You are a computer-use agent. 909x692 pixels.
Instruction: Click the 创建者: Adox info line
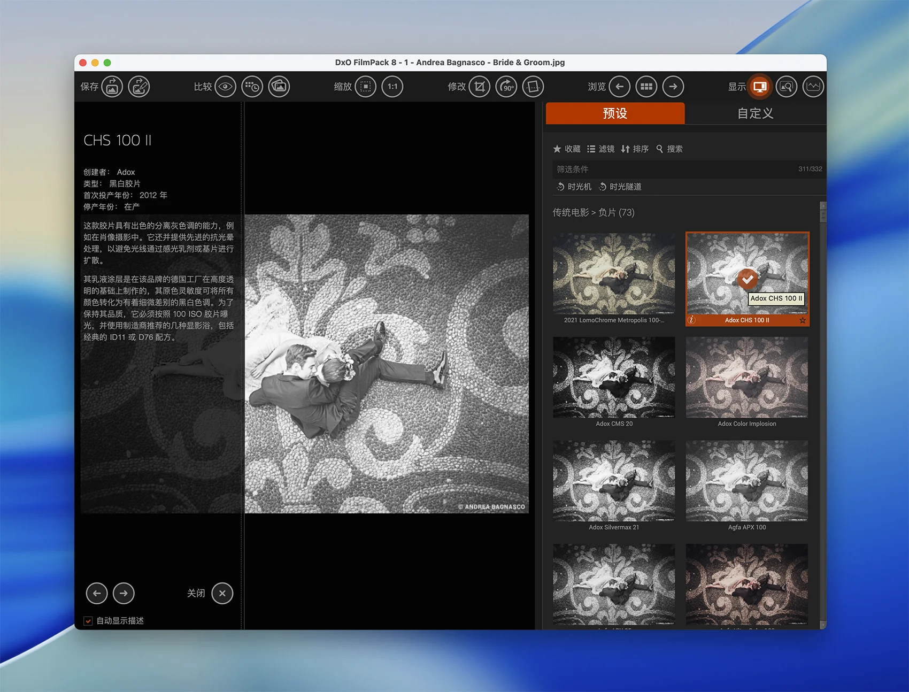(109, 172)
